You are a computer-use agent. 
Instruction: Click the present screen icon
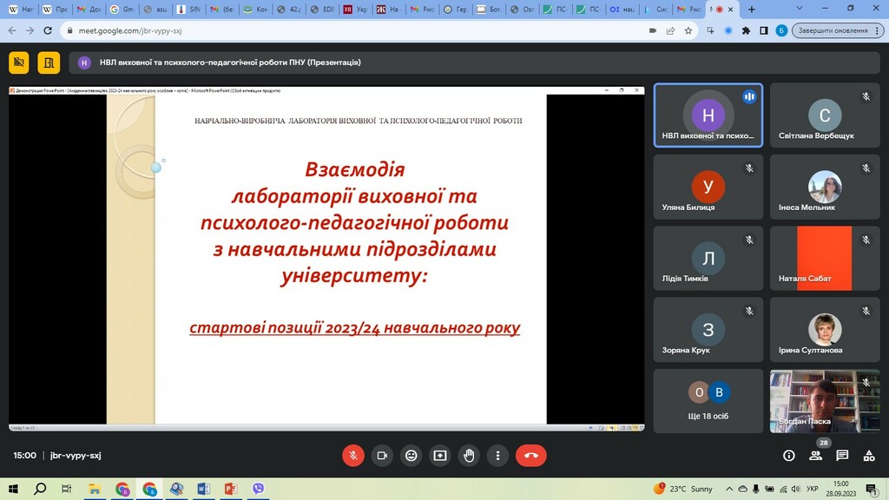(440, 455)
